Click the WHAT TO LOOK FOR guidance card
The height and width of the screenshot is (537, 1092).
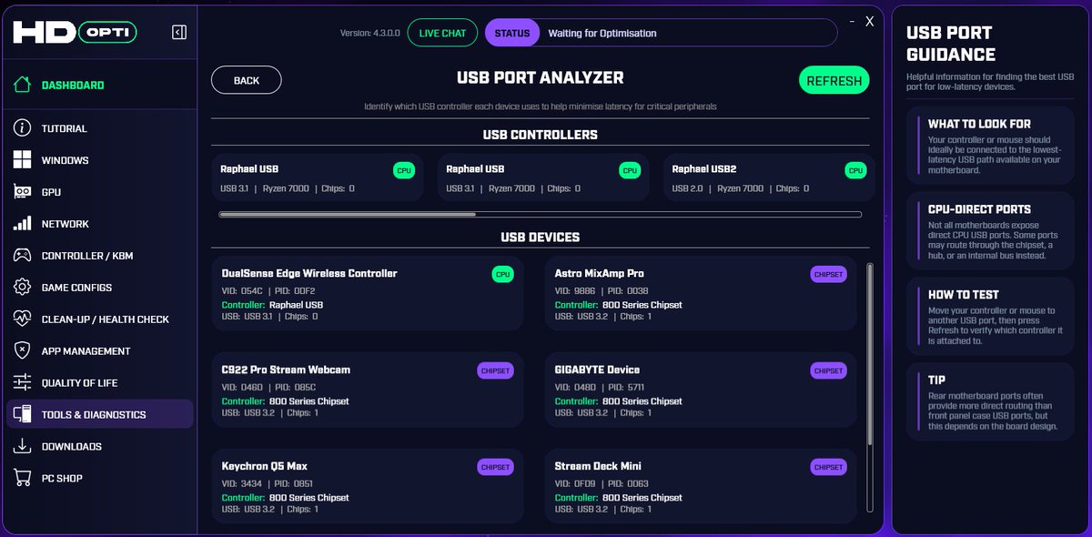coord(990,146)
